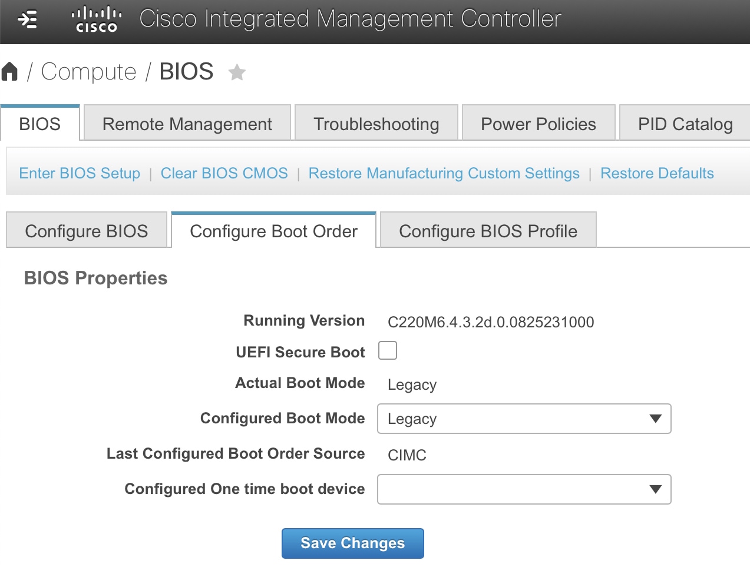Switch to Configure BIOS Profile sub-tab
The width and height of the screenshot is (750, 567).
pyautogui.click(x=488, y=231)
